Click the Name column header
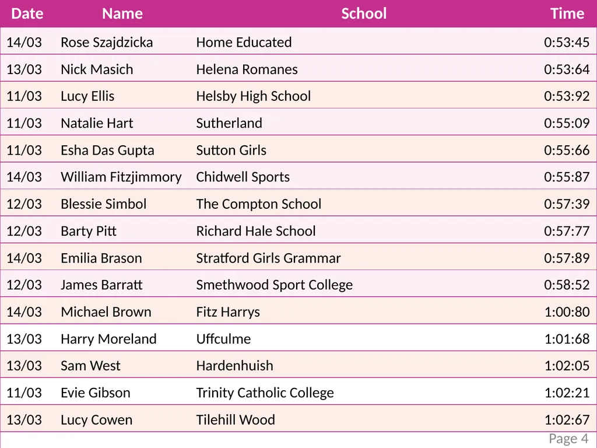The width and height of the screenshot is (597, 448). click(122, 14)
